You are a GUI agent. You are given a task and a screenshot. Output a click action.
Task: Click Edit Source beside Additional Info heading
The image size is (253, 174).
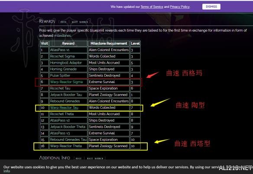[x=95, y=158]
